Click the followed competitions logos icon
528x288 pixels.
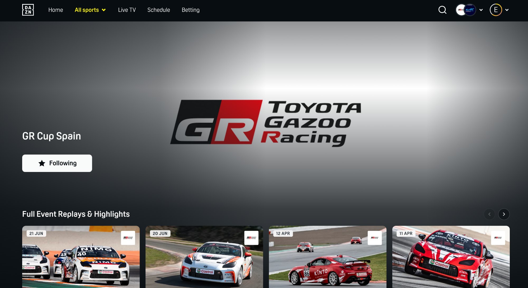point(466,10)
